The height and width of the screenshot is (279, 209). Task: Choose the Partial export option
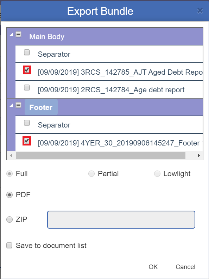point(91,174)
